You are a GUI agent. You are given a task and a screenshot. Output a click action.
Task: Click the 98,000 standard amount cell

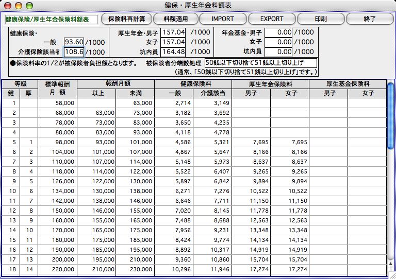tap(57, 142)
